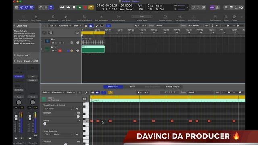Click the Stop transport button
The height and width of the screenshot is (145, 258).
(74, 7)
